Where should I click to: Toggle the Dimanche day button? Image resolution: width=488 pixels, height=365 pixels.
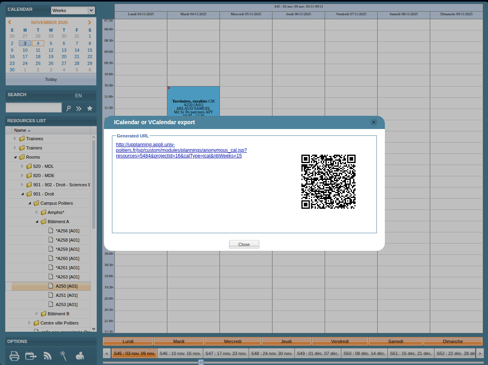tap(453, 341)
